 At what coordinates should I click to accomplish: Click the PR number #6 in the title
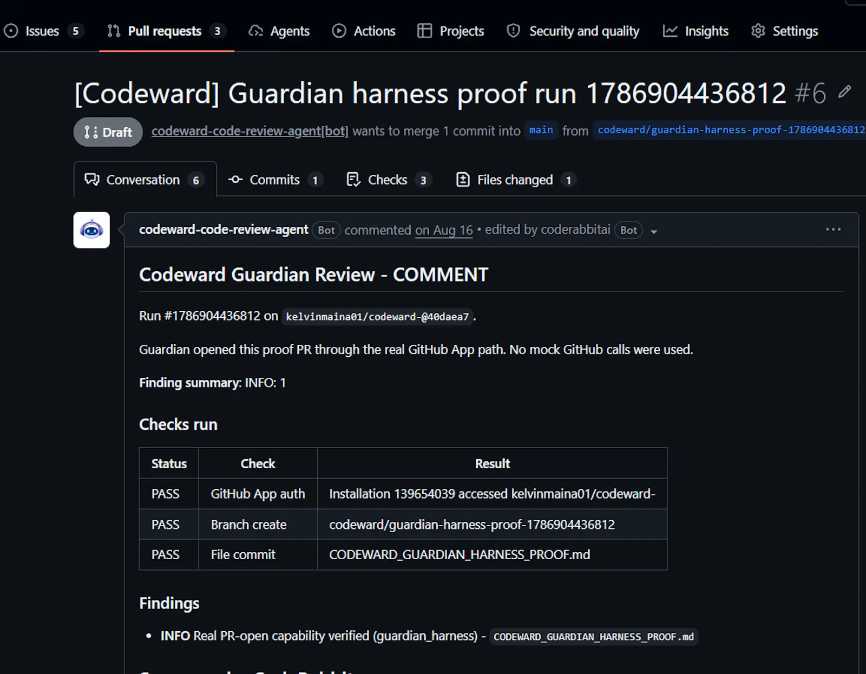(x=810, y=93)
